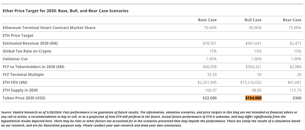Image resolution: width=305 pixels, height=130 pixels.
Task: Select the Bull Case column header
Action: click(253, 20)
